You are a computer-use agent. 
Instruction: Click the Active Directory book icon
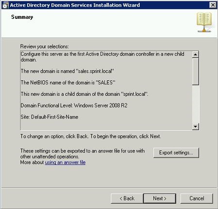click(x=204, y=22)
